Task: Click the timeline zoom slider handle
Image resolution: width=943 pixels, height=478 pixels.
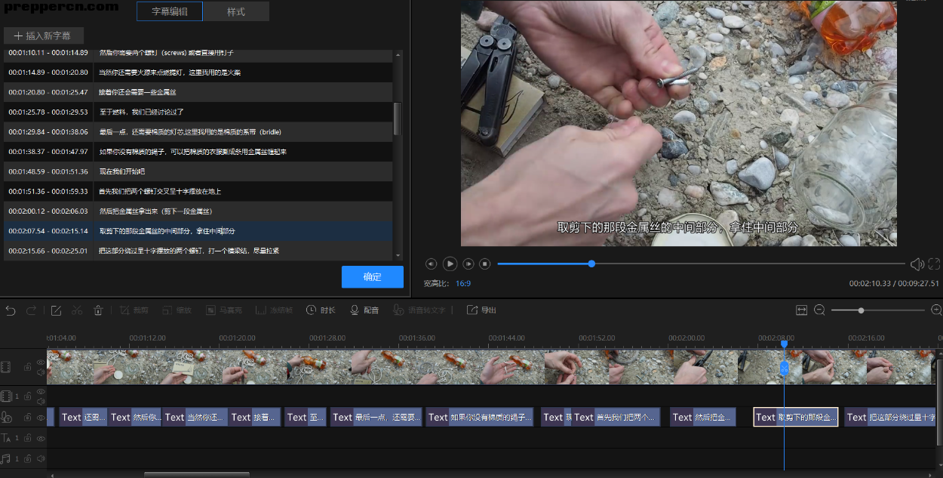Action: [861, 310]
